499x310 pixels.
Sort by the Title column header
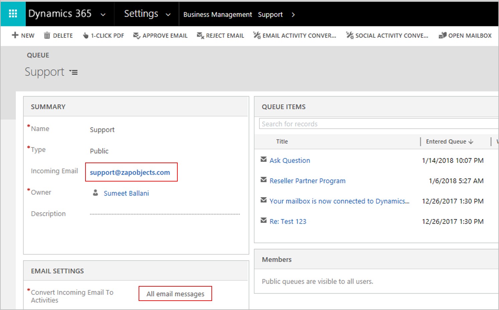[x=282, y=141]
